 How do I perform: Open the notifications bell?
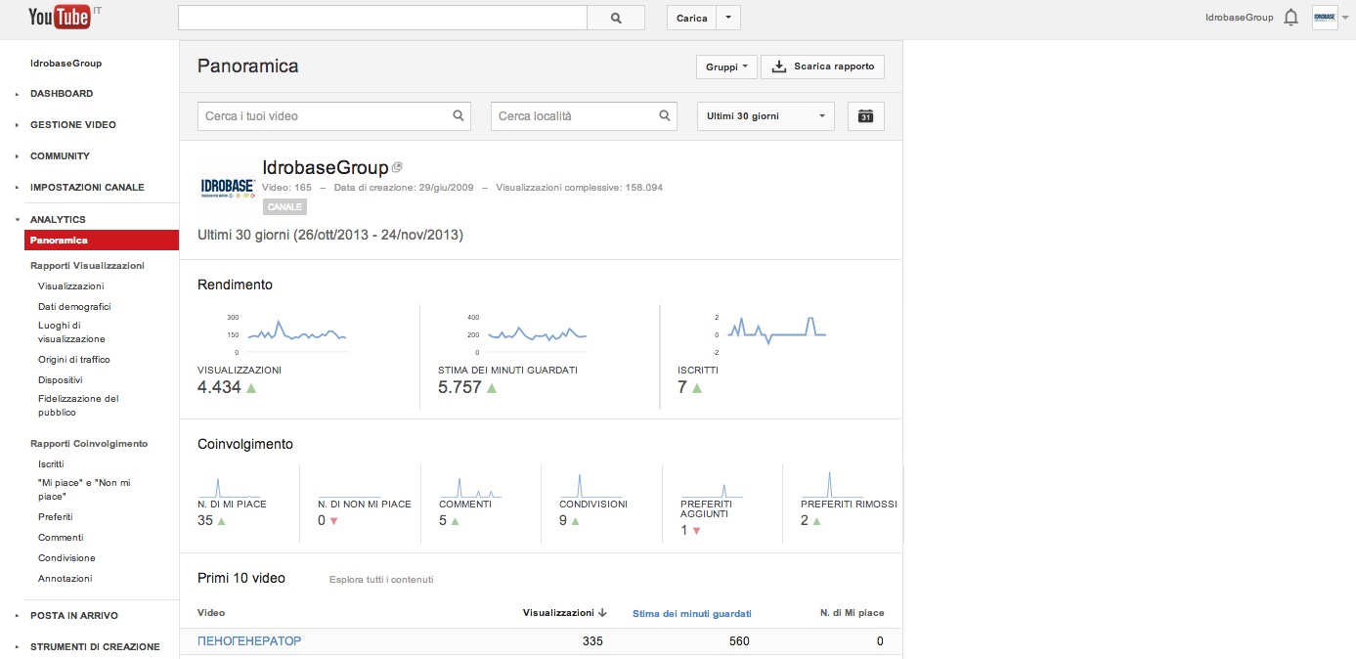[1291, 18]
